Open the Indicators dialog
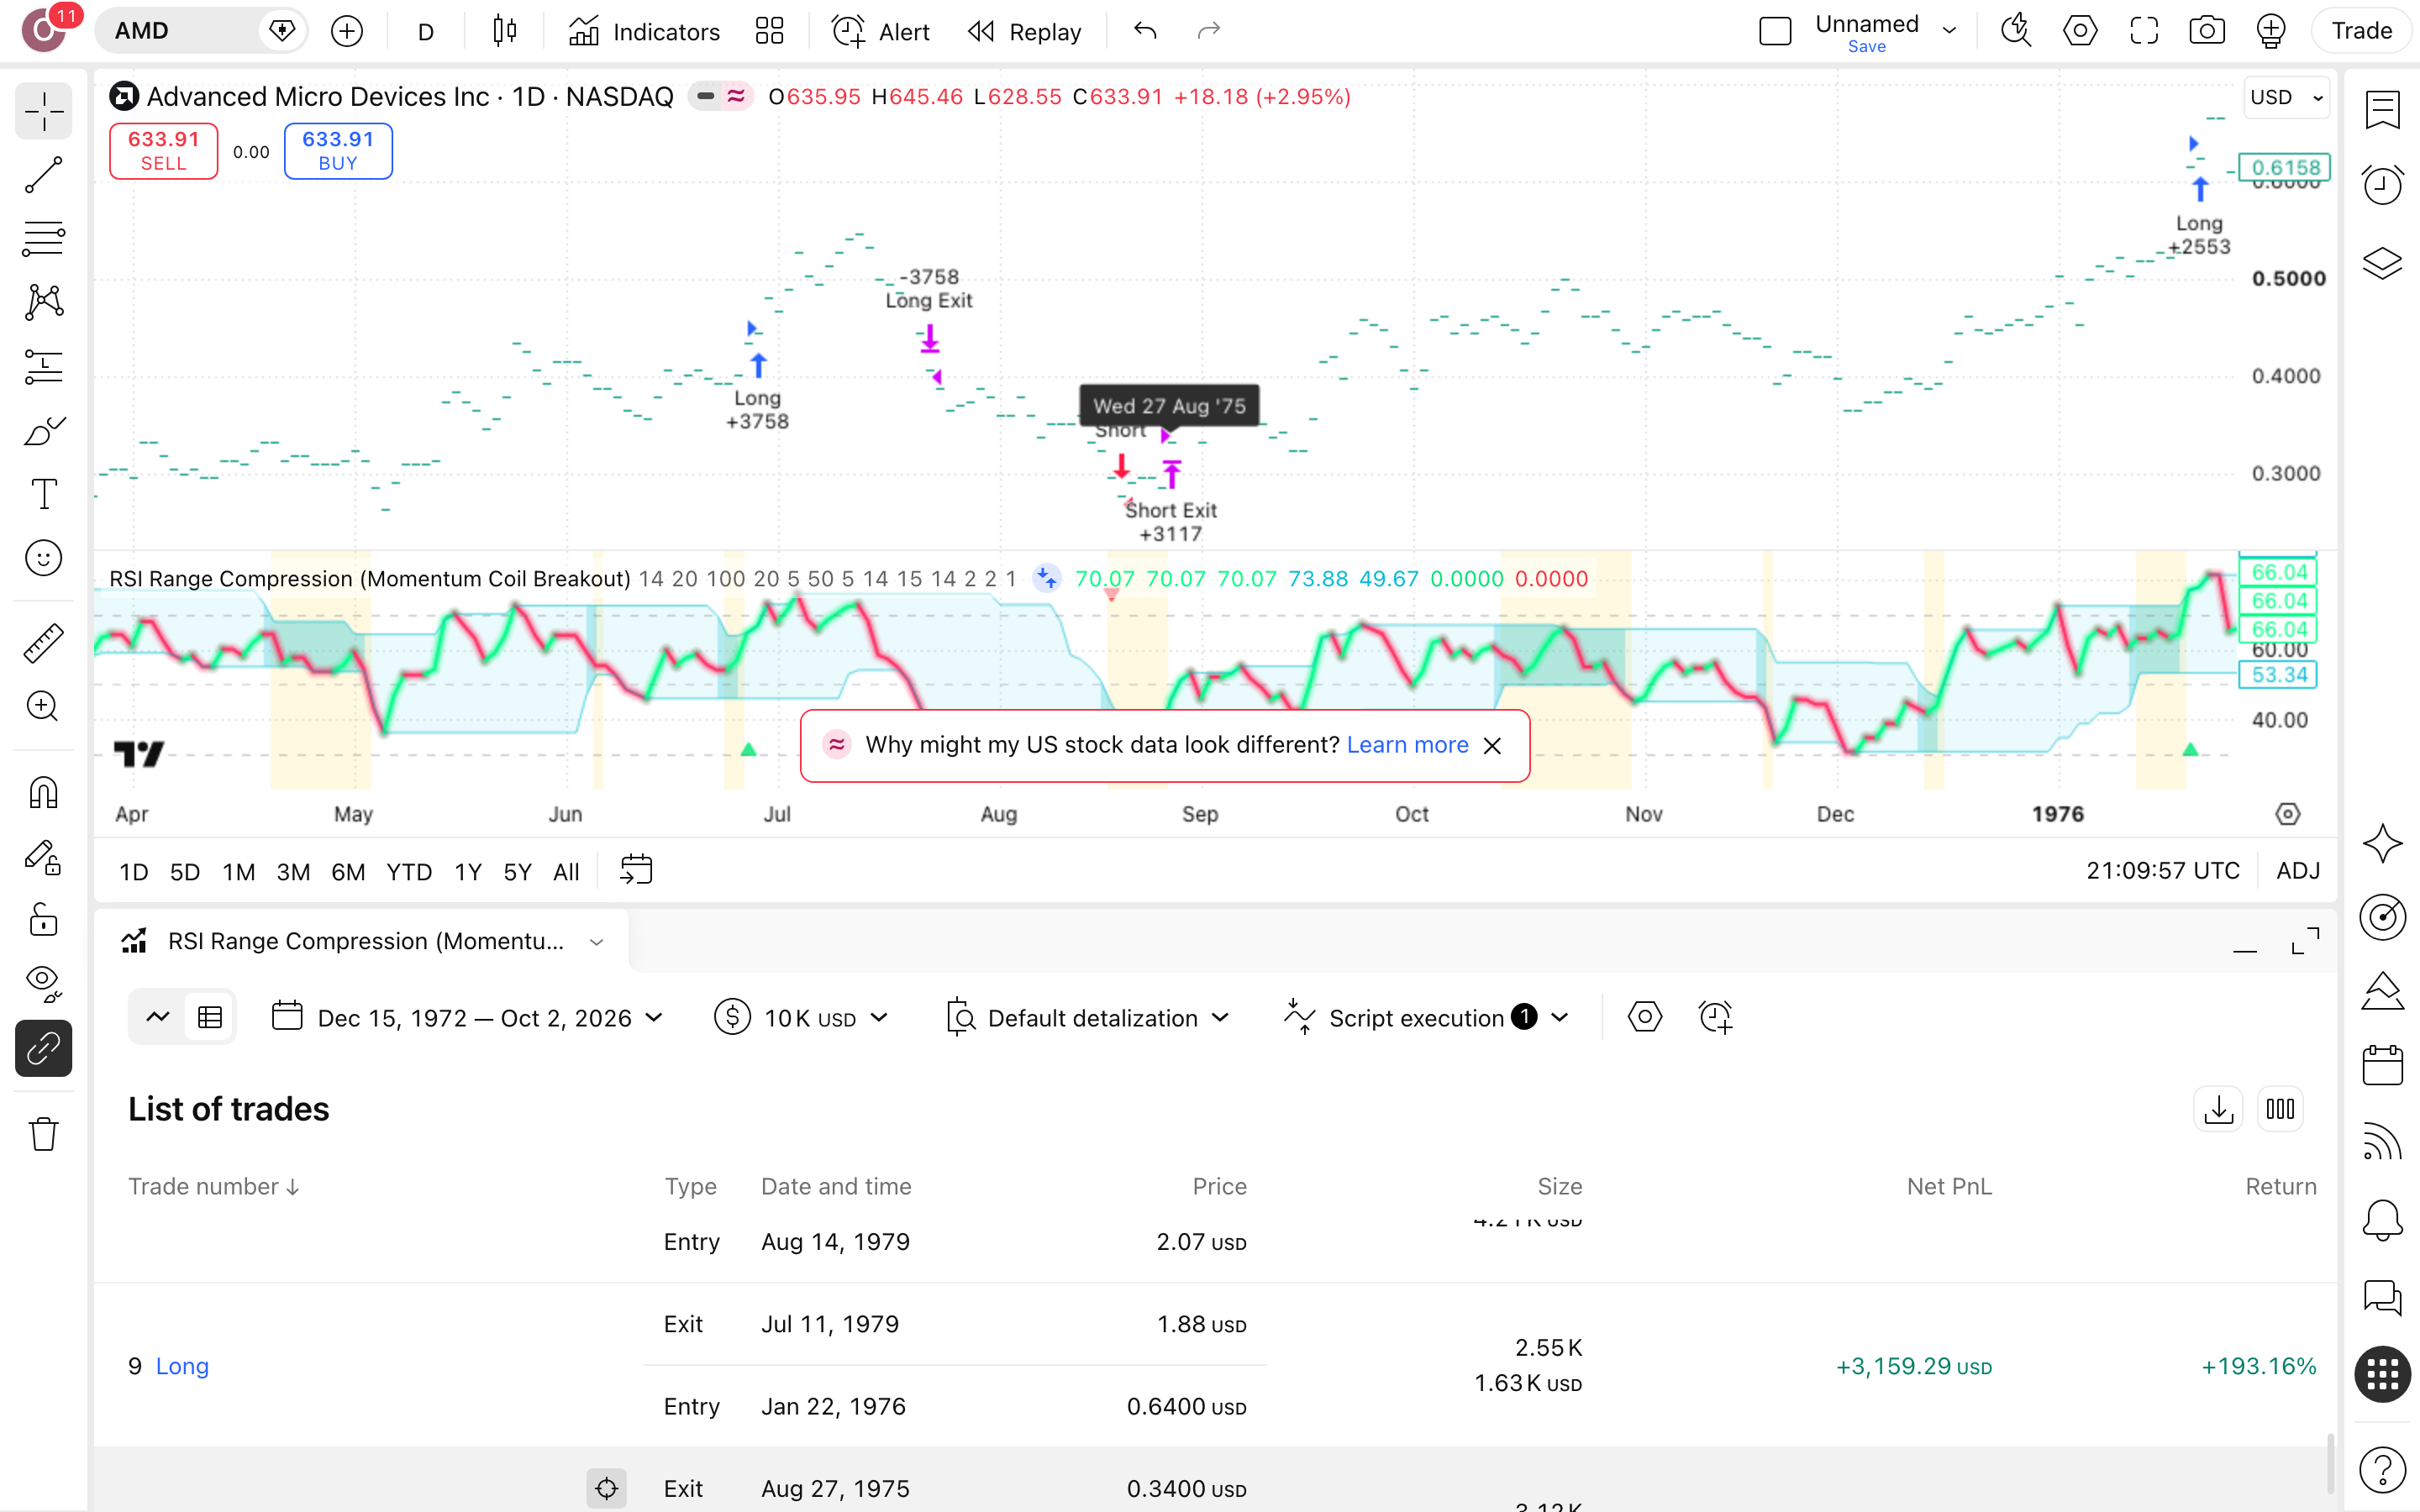Image resolution: width=2420 pixels, height=1512 pixels. click(x=644, y=31)
